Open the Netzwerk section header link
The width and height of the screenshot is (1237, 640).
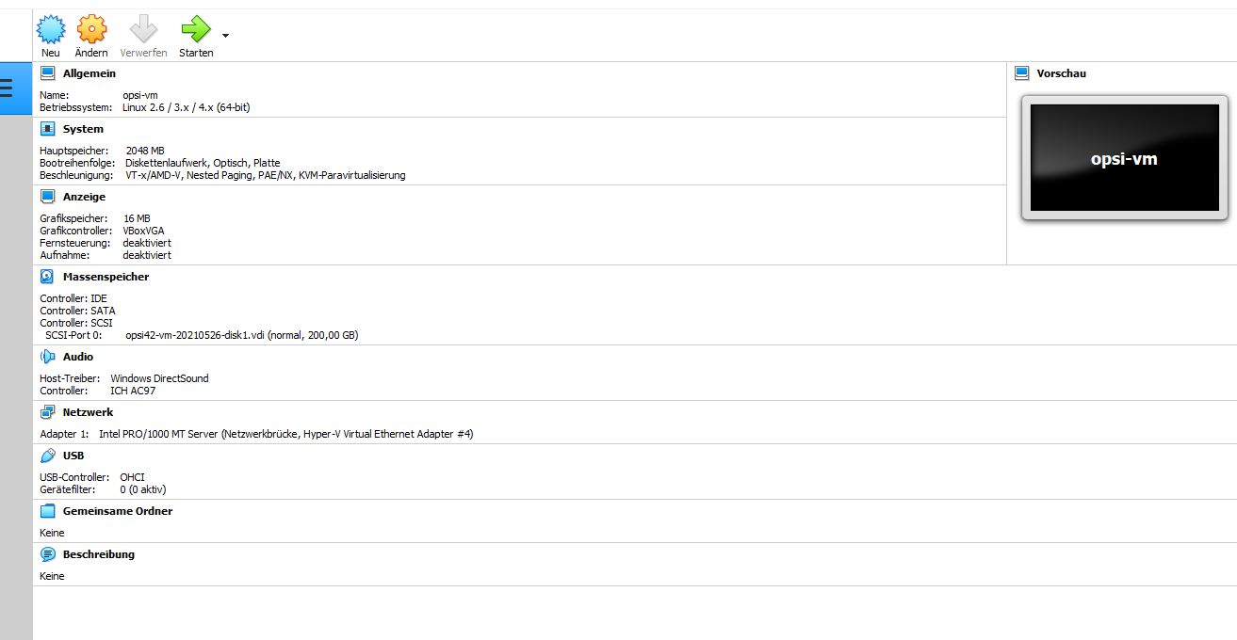click(x=88, y=412)
